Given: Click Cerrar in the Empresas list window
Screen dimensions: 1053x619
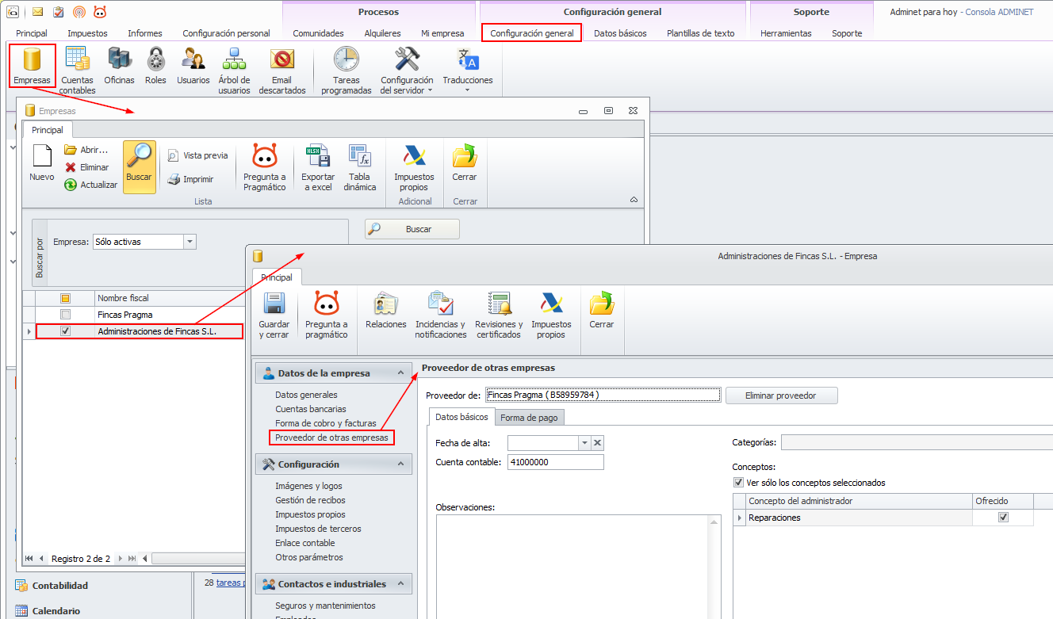Looking at the screenshot, I should coord(465,163).
